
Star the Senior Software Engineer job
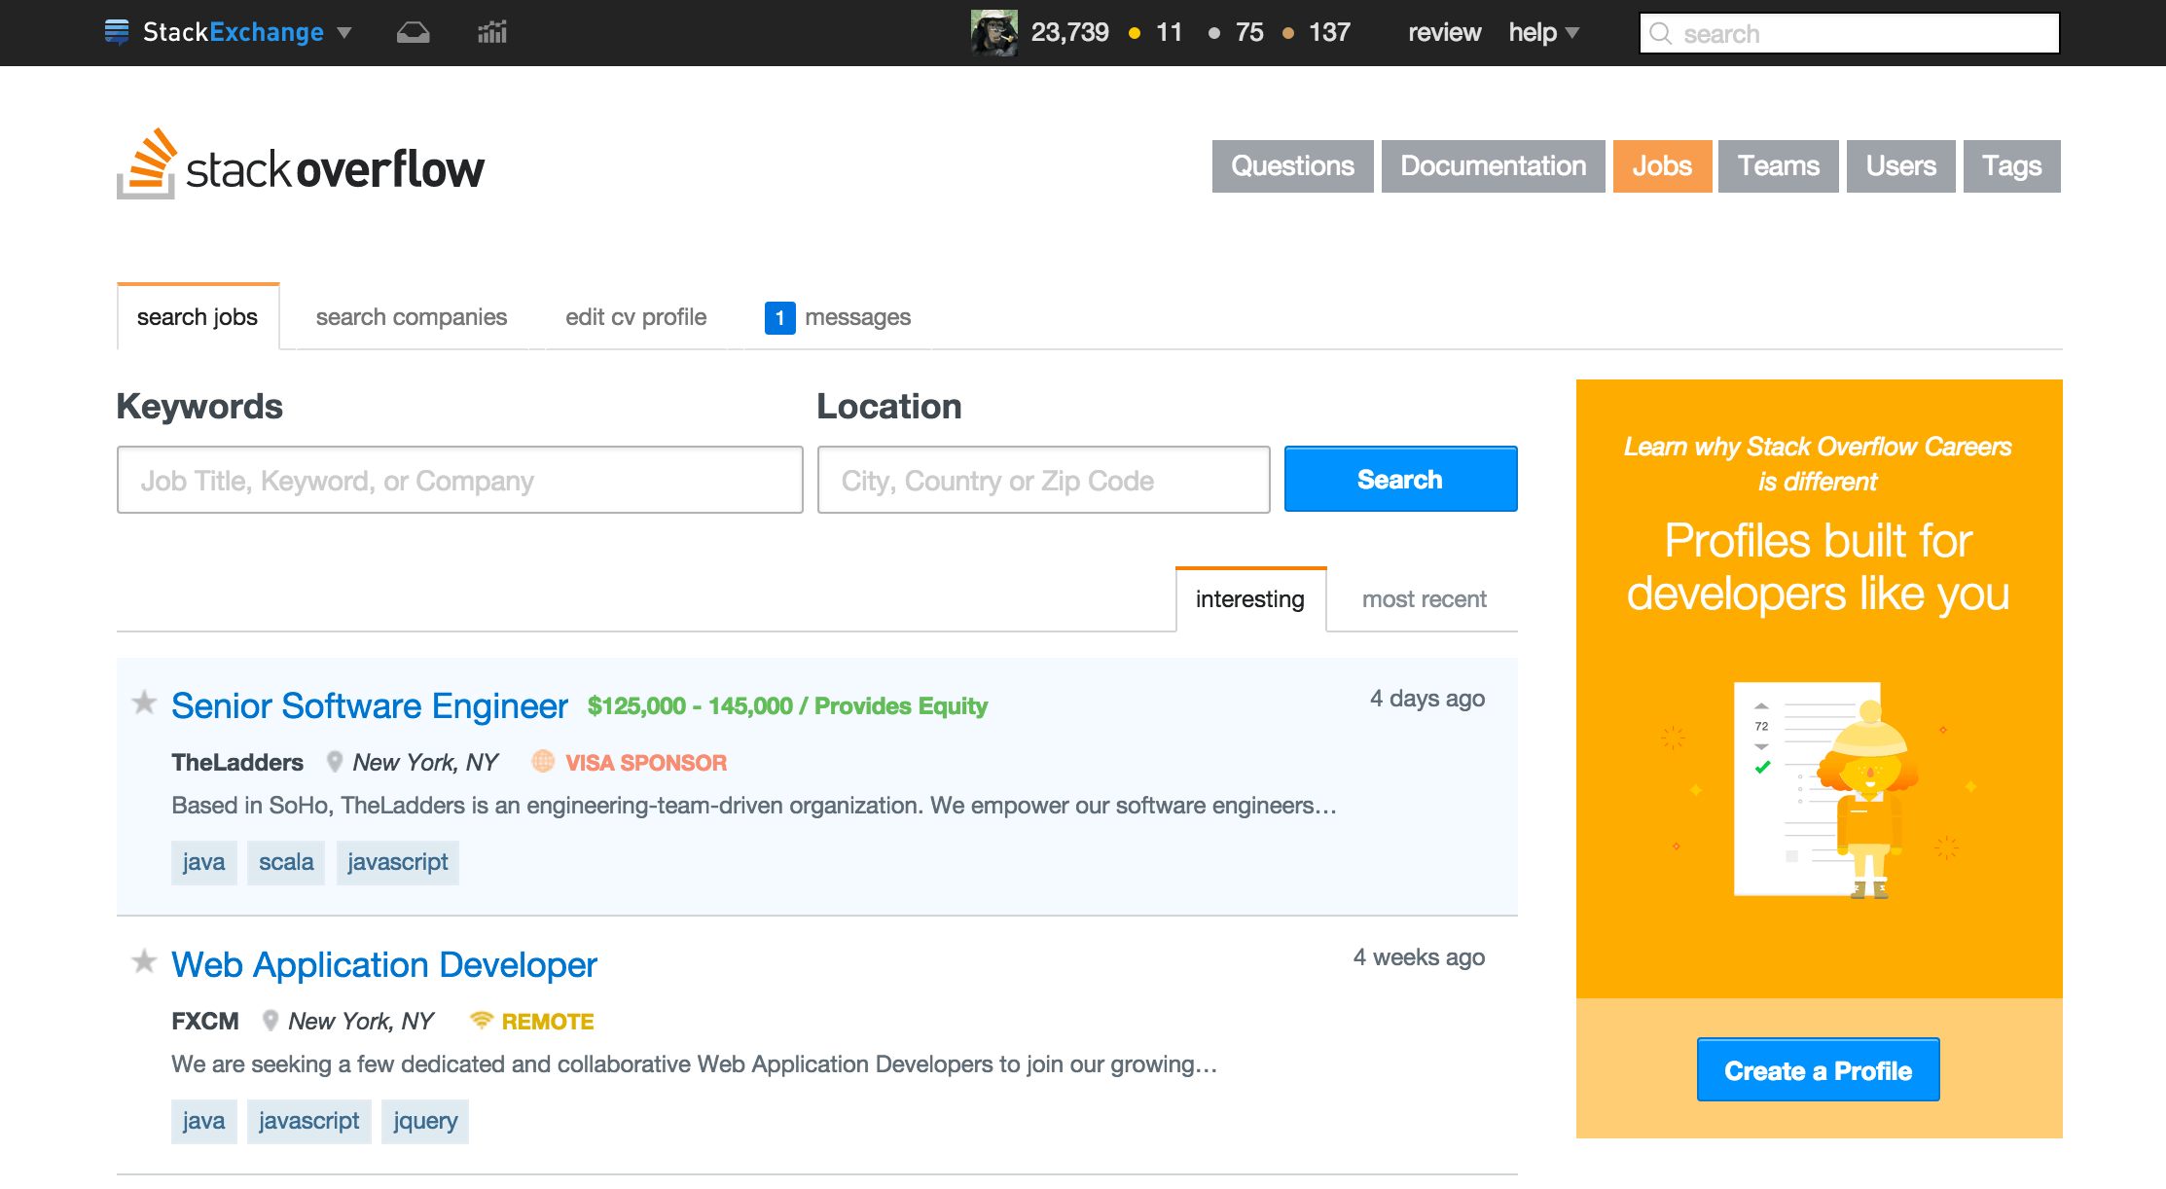tap(144, 703)
